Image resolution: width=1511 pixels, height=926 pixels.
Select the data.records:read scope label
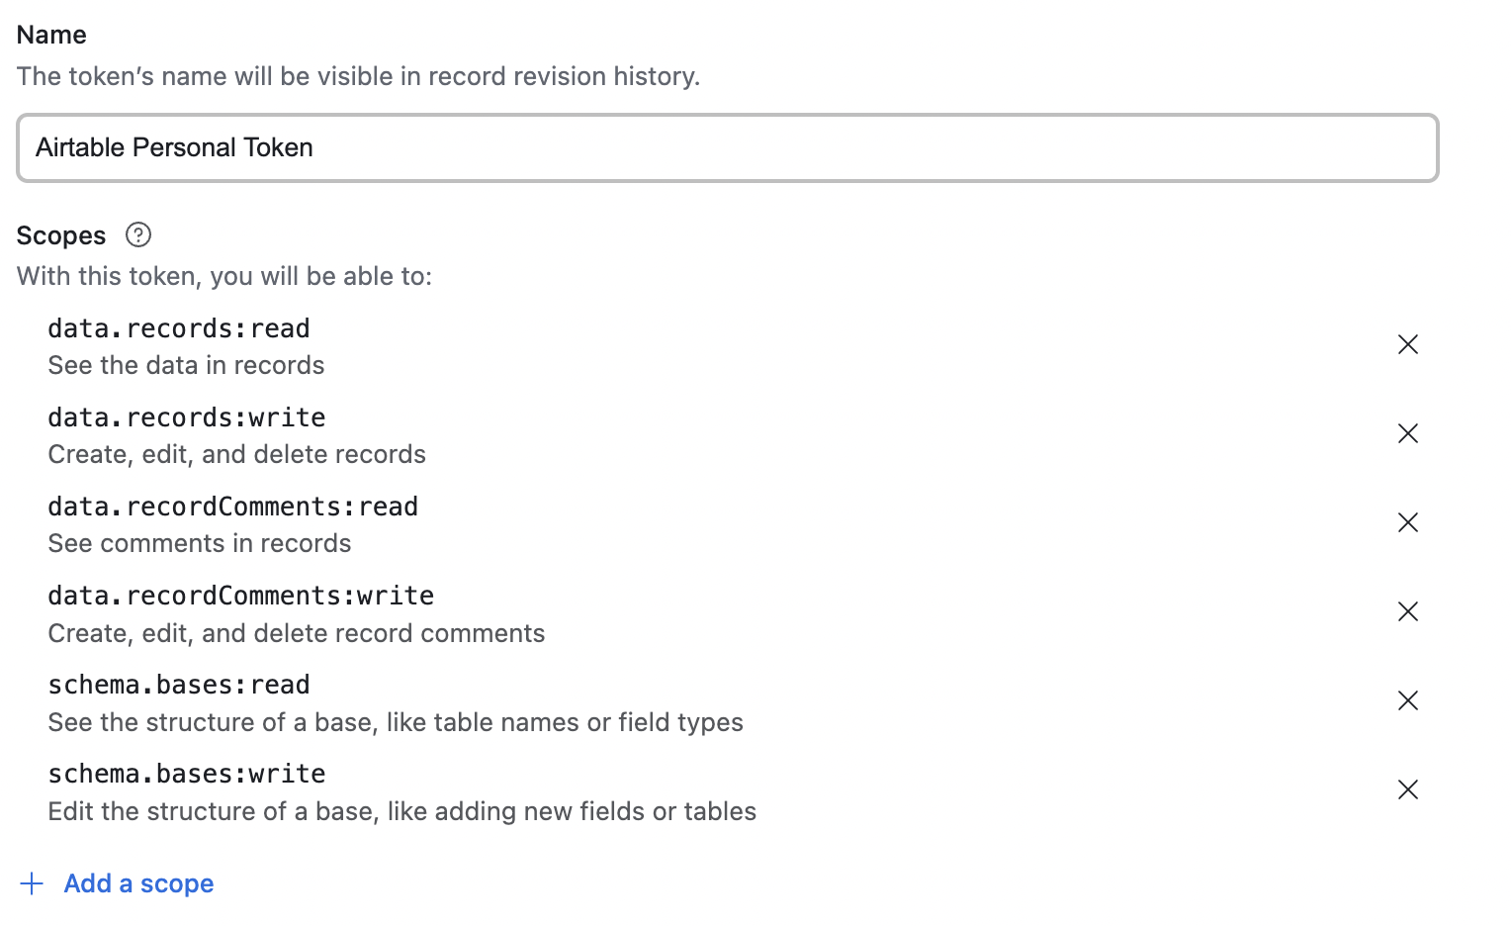click(x=179, y=328)
